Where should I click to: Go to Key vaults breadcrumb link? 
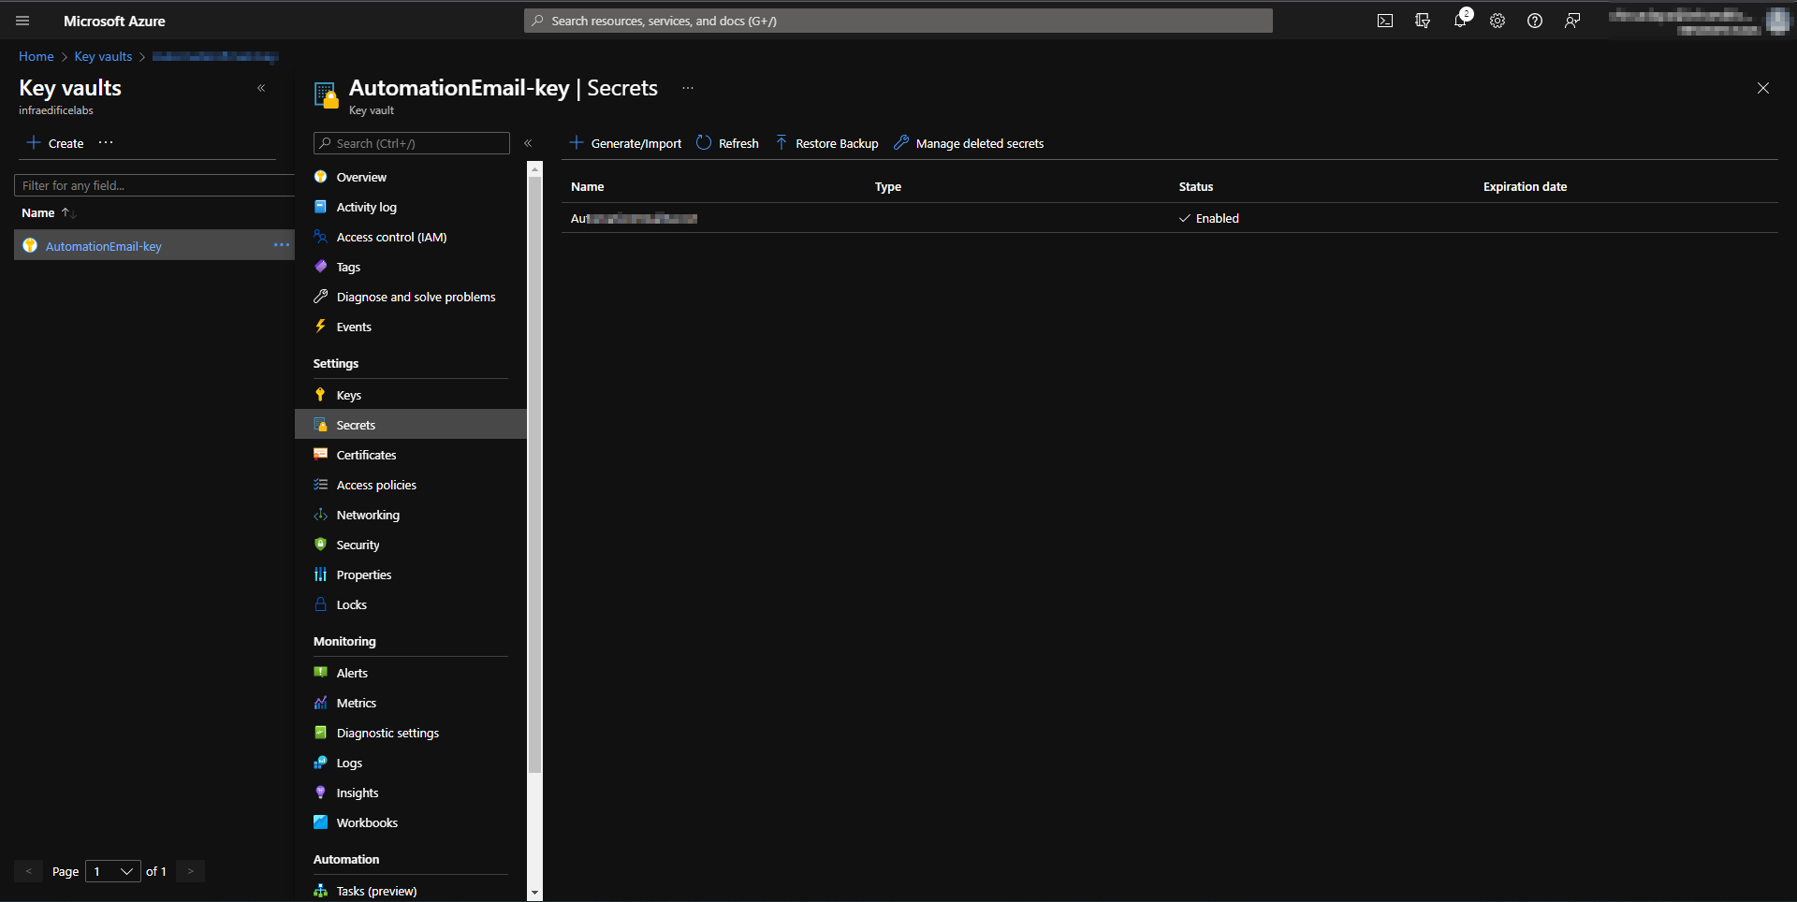(x=103, y=56)
